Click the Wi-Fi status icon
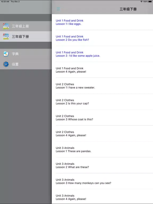The height and width of the screenshot is (204, 153). (x=141, y=2)
